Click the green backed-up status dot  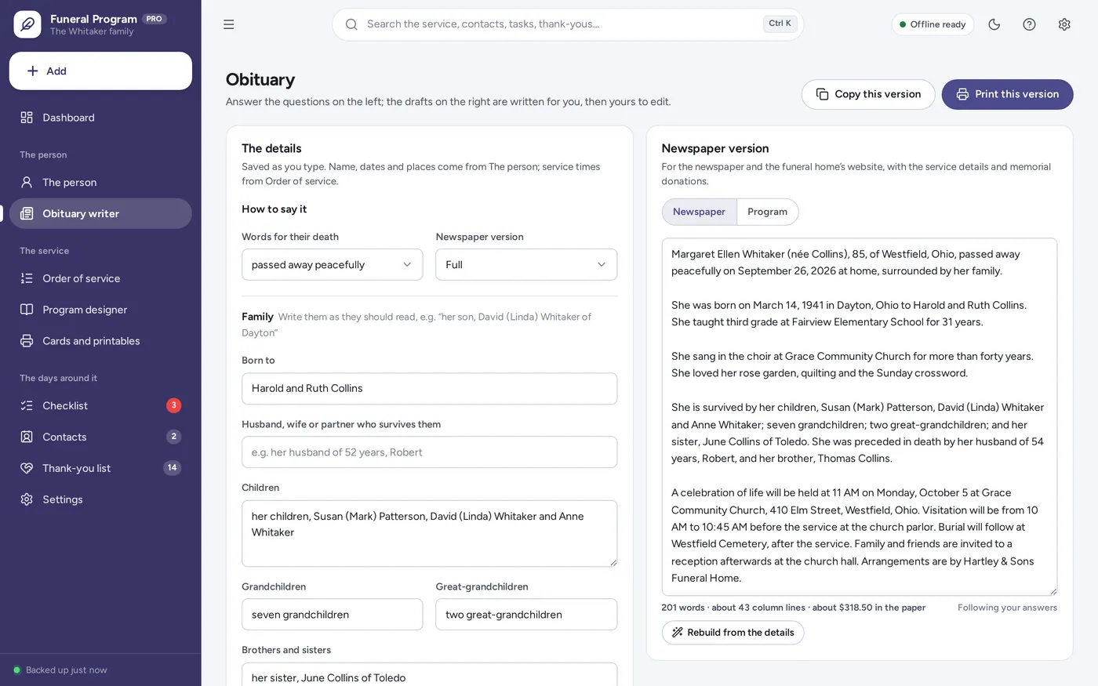pyautogui.click(x=16, y=670)
